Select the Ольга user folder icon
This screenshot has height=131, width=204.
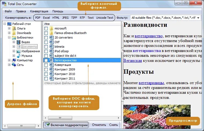pos(14,28)
